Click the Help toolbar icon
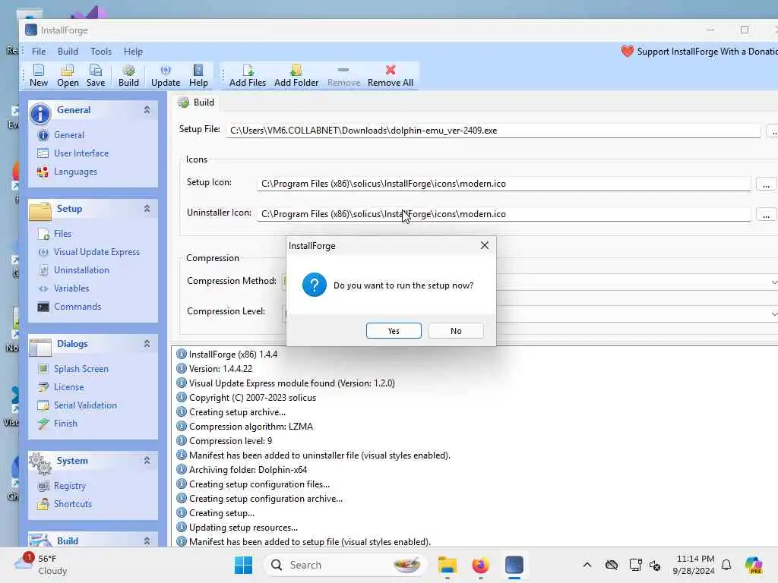The width and height of the screenshot is (778, 583). point(198,75)
